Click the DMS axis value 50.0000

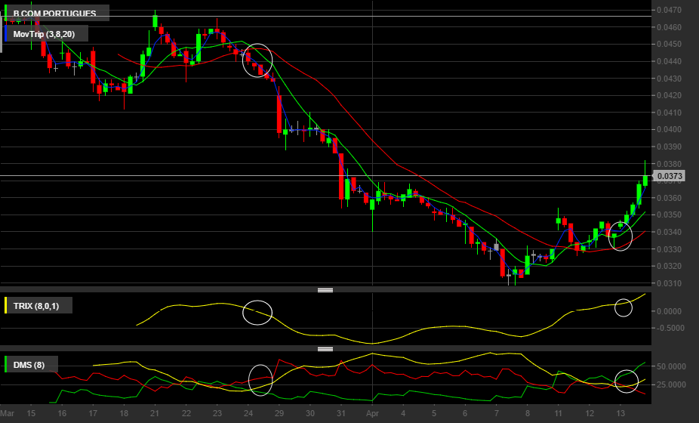[670, 366]
